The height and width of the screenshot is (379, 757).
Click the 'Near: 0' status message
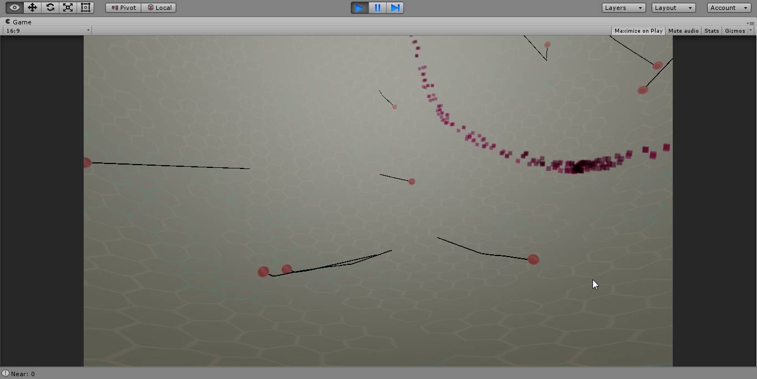(x=23, y=374)
